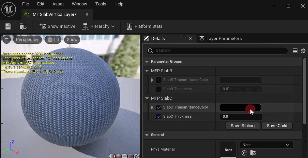Click the SlabB TransmittanceColor swatch
Image resolution: width=308 pixels, height=158 pixels.
coord(240,80)
